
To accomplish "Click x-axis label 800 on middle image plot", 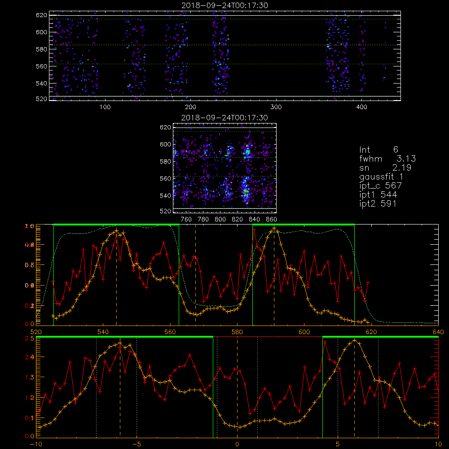I will coord(220,220).
